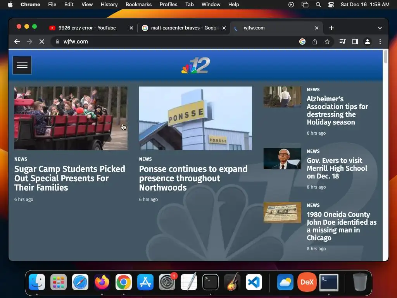Click the Alzheimer's article thumbnail
The width and height of the screenshot is (397, 298).
point(282,97)
